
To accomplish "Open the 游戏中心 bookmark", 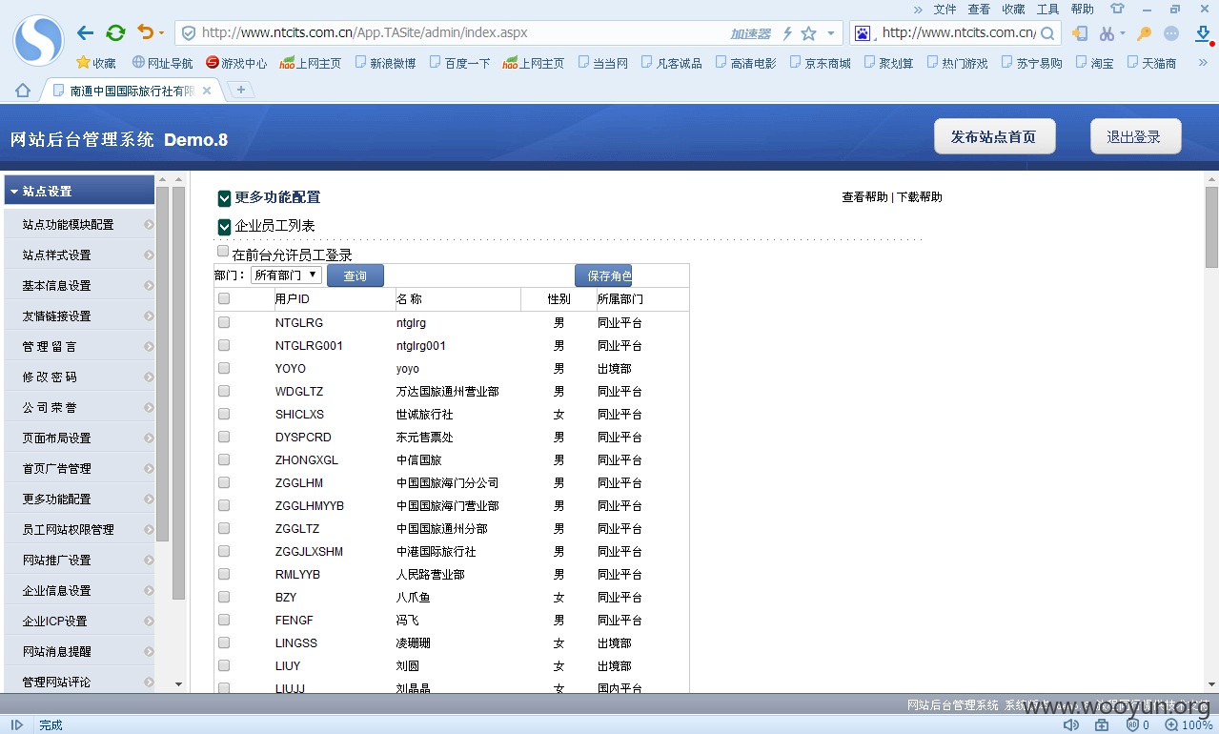I will click(236, 63).
